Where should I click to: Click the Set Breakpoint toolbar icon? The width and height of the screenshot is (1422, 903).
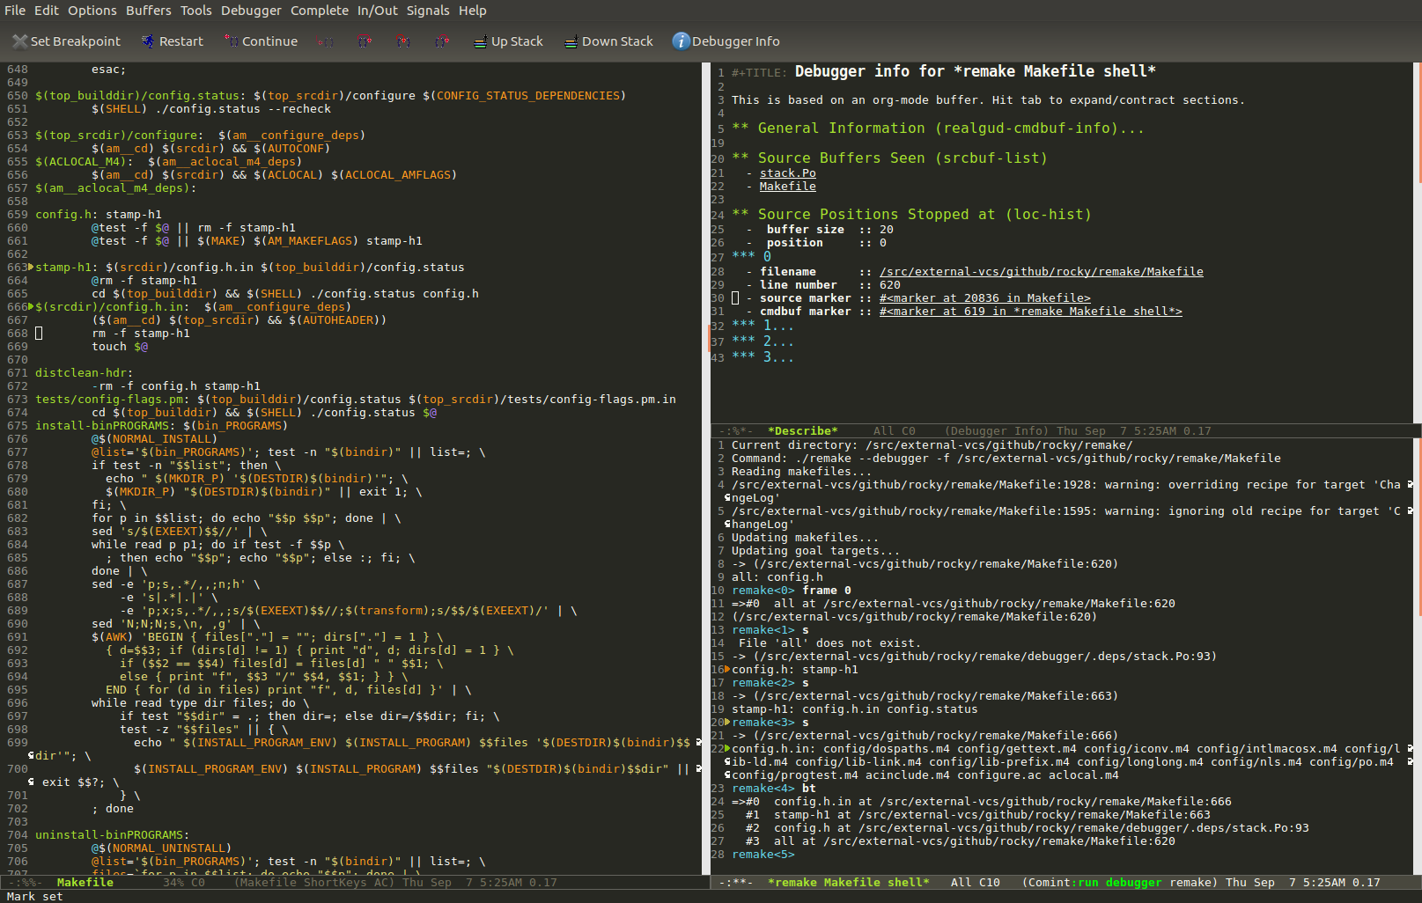pos(19,41)
